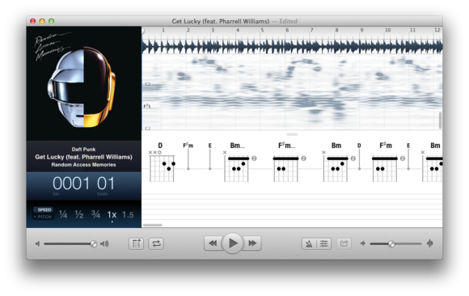Set playback speed to ¾
The image size is (469, 296).
point(95,214)
